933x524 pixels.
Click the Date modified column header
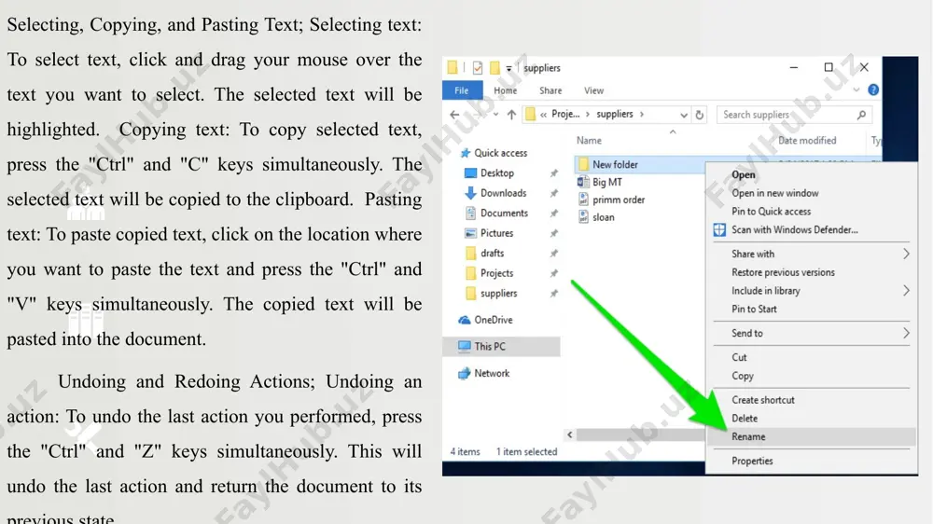tap(807, 141)
